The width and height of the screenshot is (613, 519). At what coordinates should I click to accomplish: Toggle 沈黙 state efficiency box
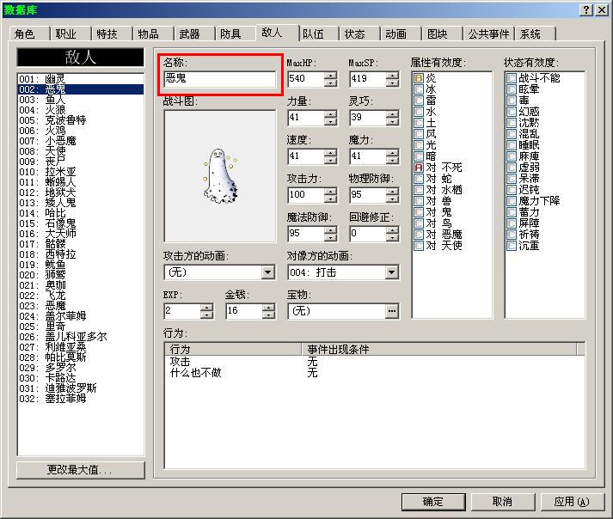pos(512,123)
